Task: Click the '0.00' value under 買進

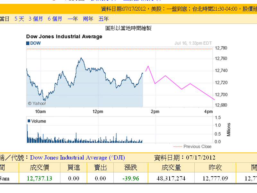Action: pyautogui.click(x=74, y=179)
